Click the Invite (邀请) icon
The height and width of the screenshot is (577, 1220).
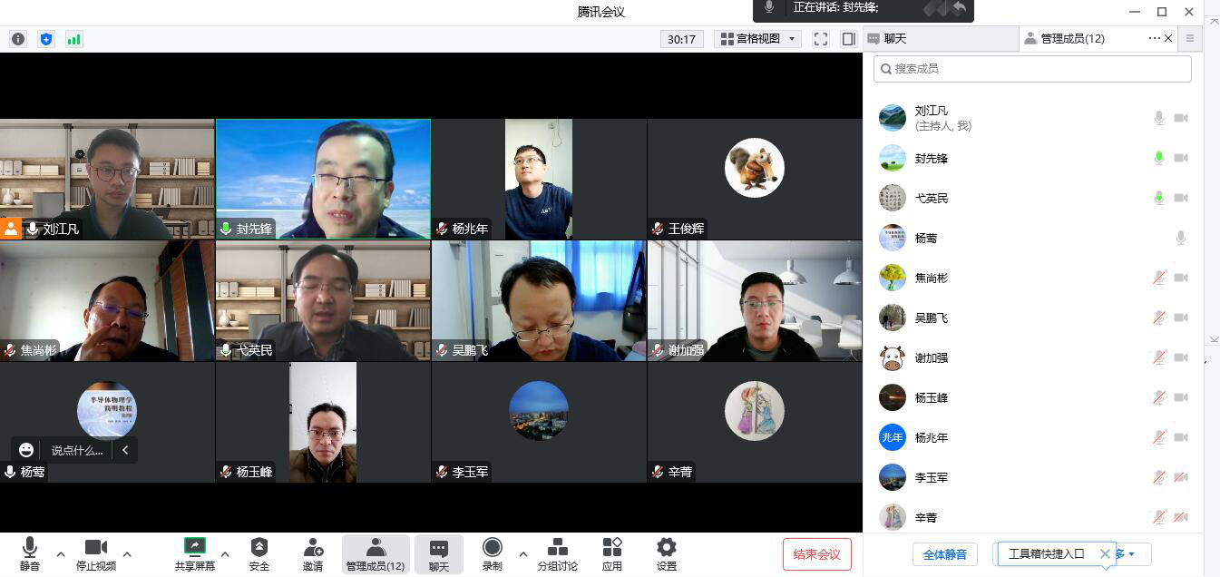(313, 553)
